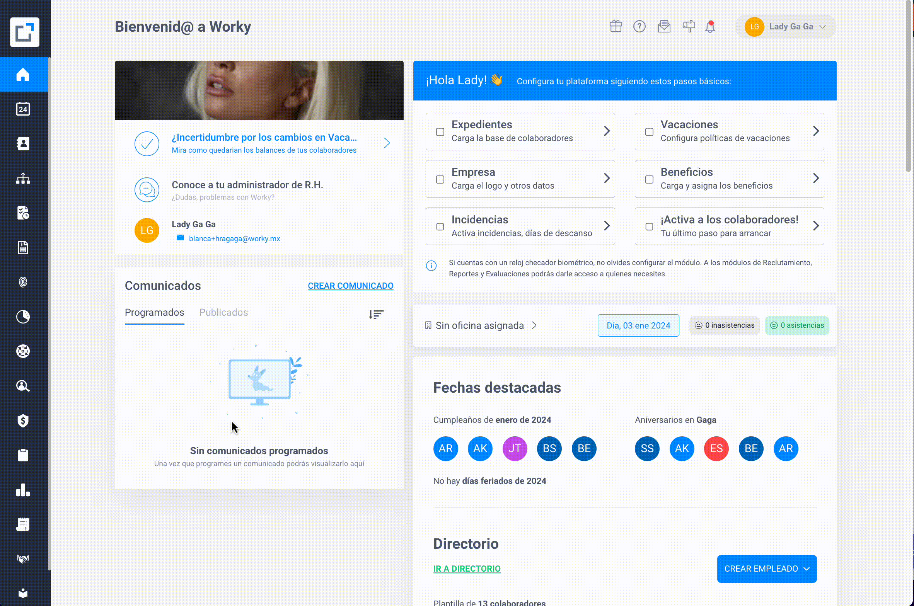Open the mail envelope icon in header
This screenshot has width=914, height=606.
[x=664, y=26]
